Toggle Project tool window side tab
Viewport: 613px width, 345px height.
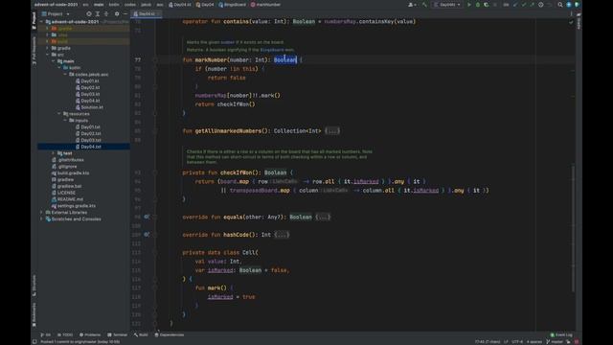pos(34,20)
